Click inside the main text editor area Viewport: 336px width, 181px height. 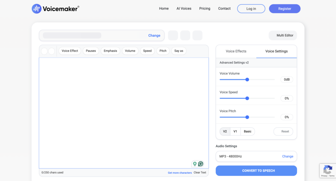coord(124,113)
